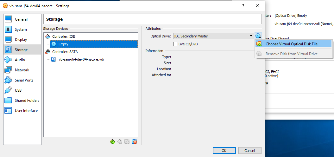This screenshot has width=334, height=157.
Task: Open the Network settings category
Action: 22,70
